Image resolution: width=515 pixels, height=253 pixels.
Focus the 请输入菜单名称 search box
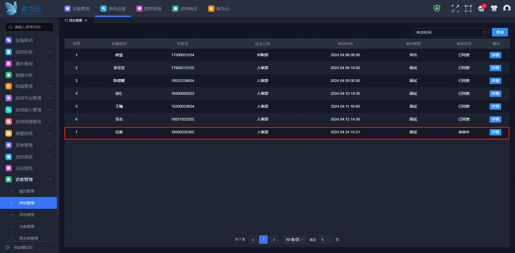30,27
